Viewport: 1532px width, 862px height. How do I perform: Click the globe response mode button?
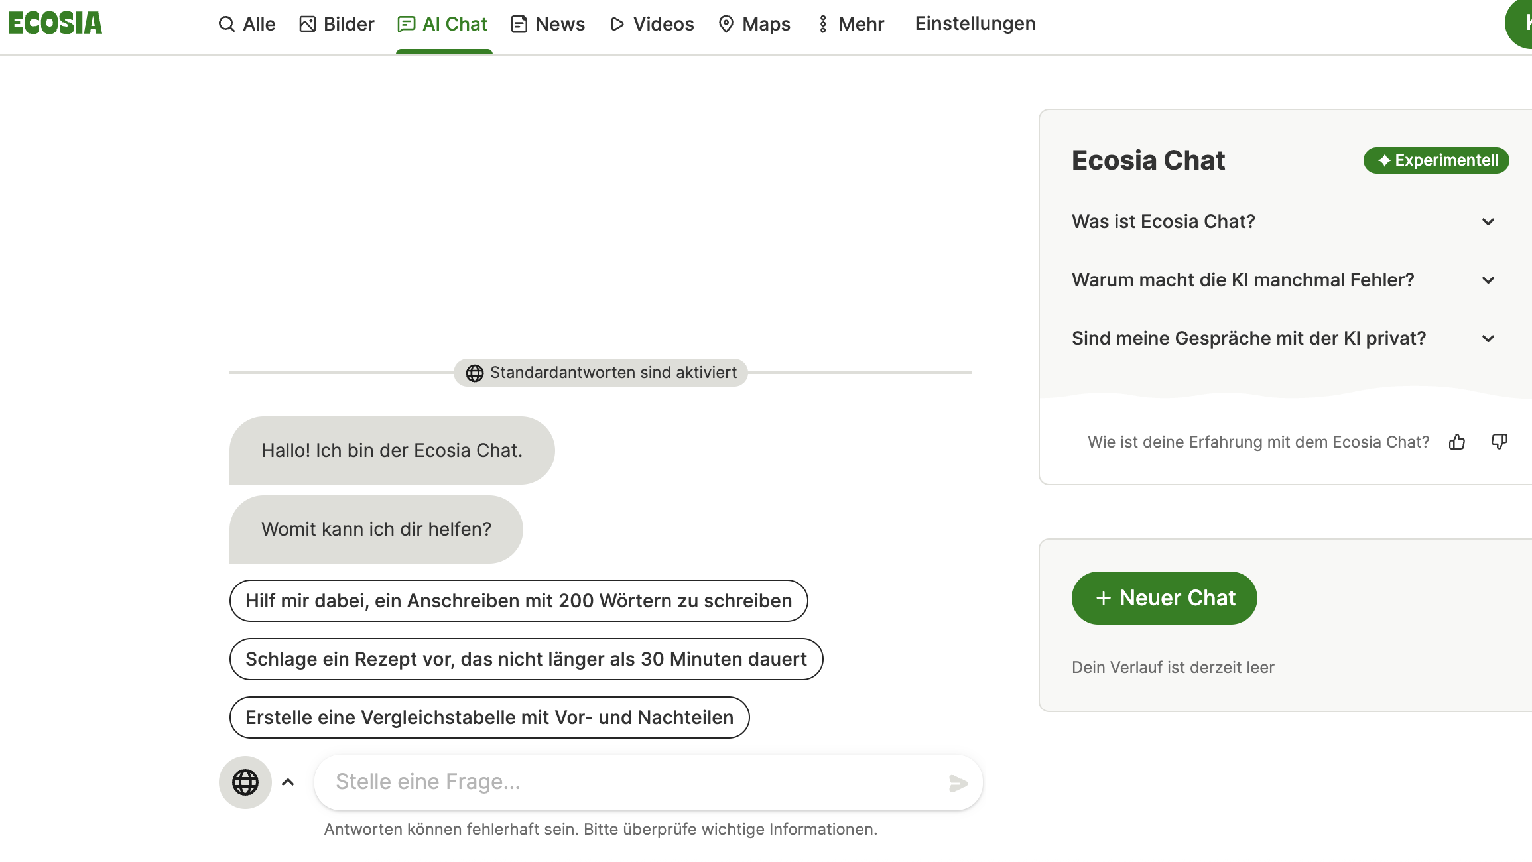point(245,782)
